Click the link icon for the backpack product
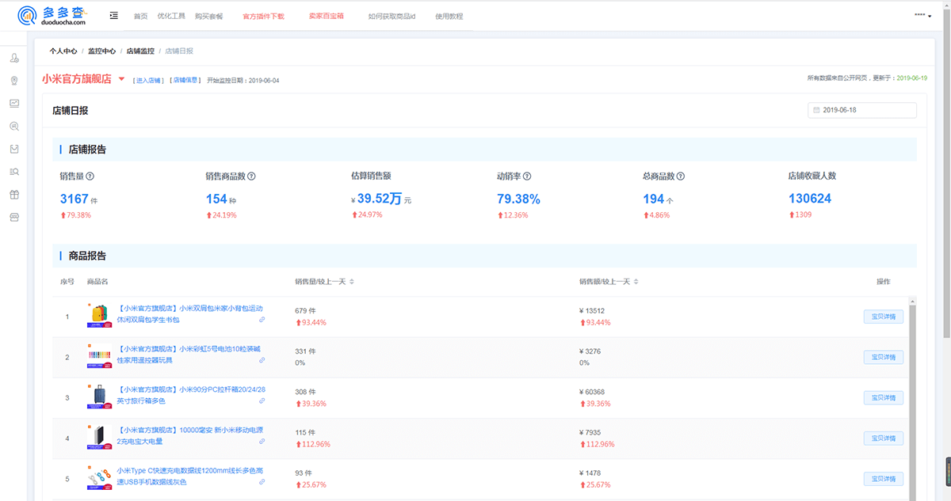 [262, 320]
